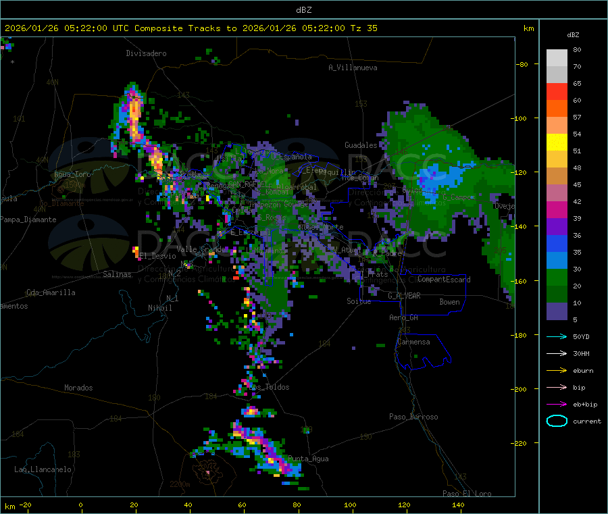This screenshot has width=608, height=514.
Task: Select the dark orange 60–57 dBZ color band
Action: tap(557, 109)
